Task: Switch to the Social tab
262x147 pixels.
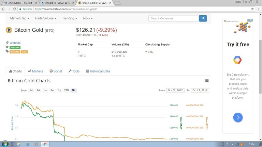Action: 56,71
